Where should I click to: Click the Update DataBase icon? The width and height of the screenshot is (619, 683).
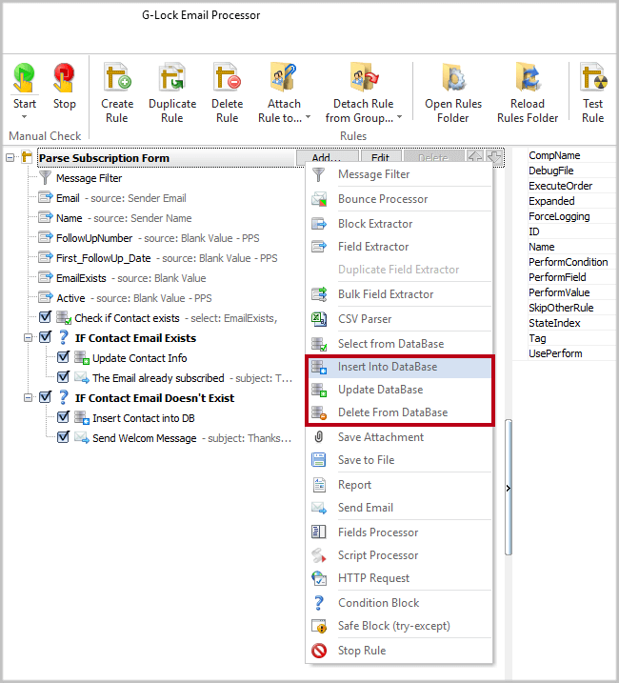click(319, 390)
